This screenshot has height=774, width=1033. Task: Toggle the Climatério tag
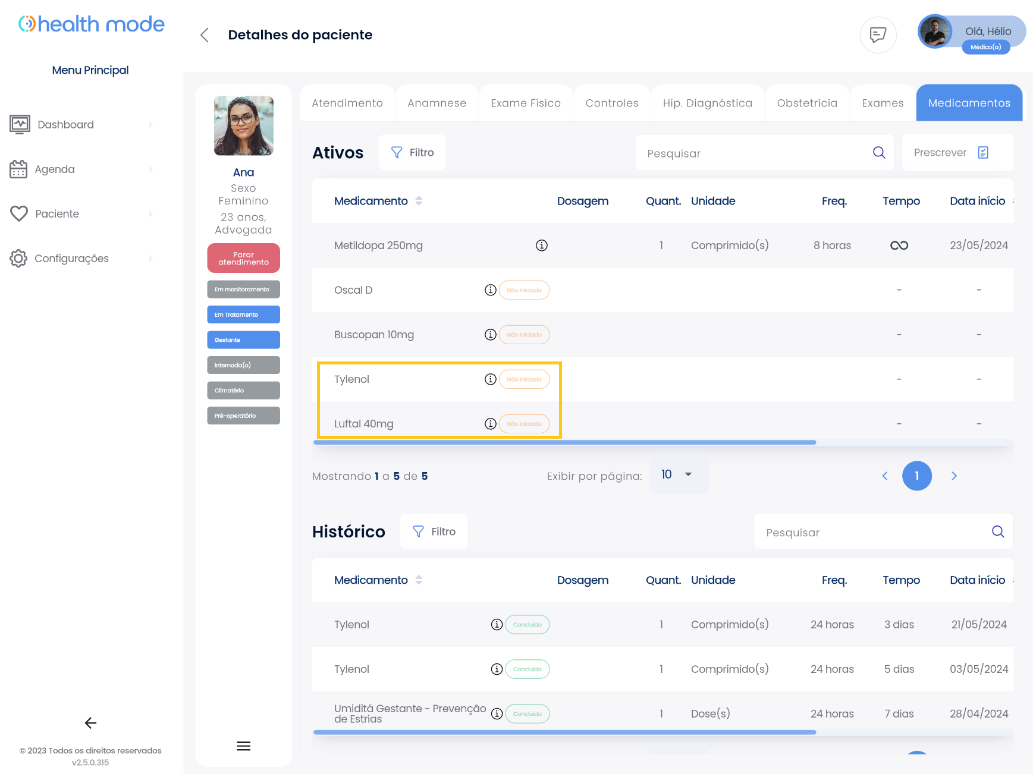coord(244,391)
